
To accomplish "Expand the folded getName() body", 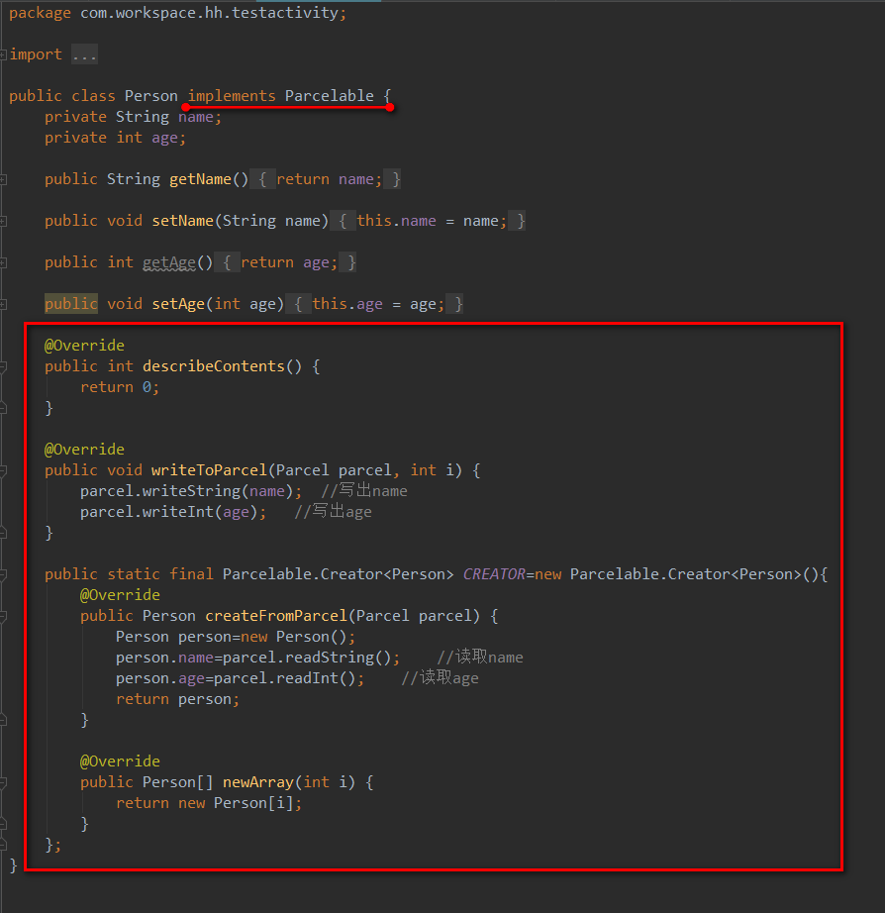I will [325, 179].
